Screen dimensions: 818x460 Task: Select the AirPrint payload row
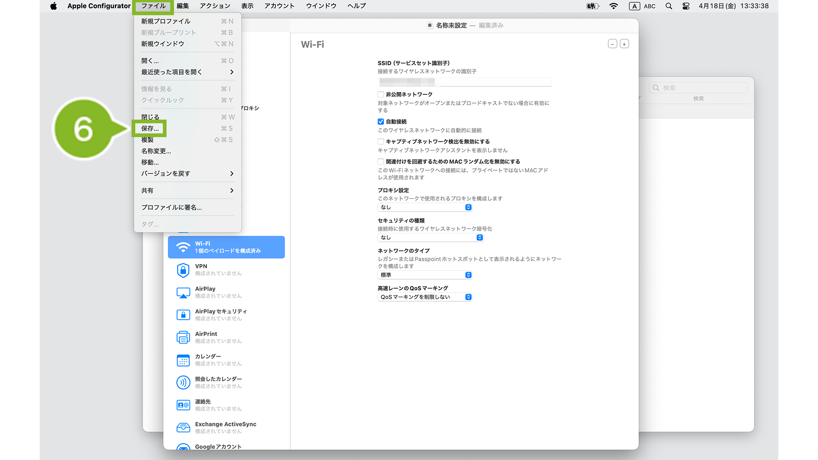(226, 338)
